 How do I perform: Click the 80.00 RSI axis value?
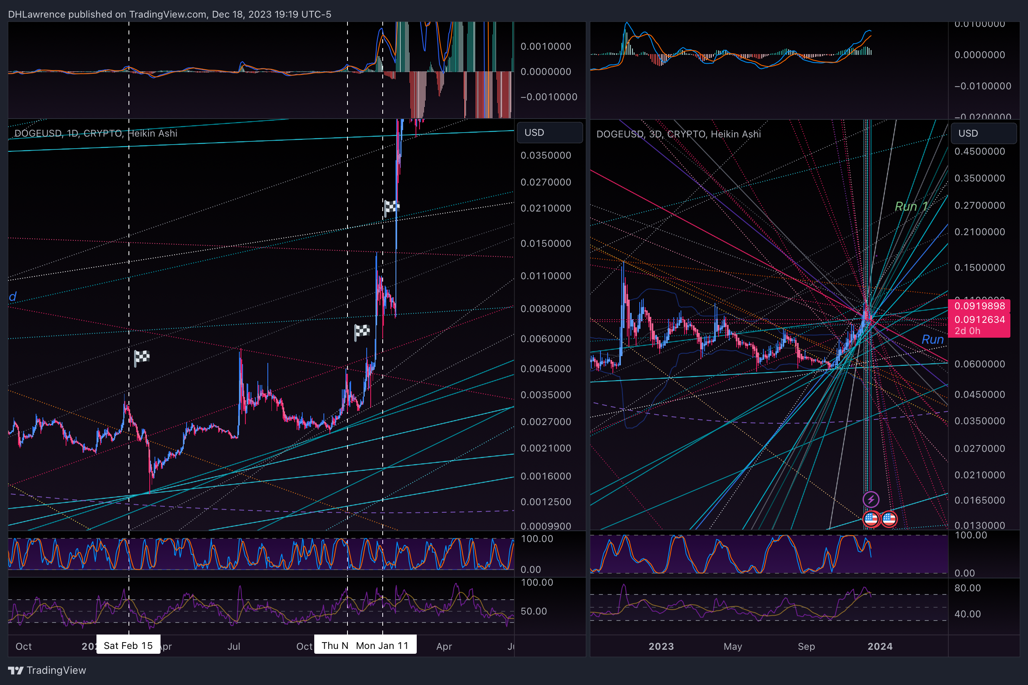click(967, 588)
